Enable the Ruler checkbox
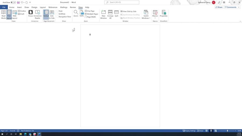 click(58, 11)
